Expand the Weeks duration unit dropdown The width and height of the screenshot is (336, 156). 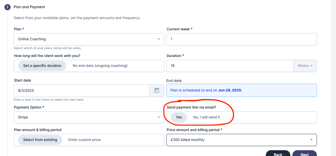pyautogui.click(x=305, y=66)
